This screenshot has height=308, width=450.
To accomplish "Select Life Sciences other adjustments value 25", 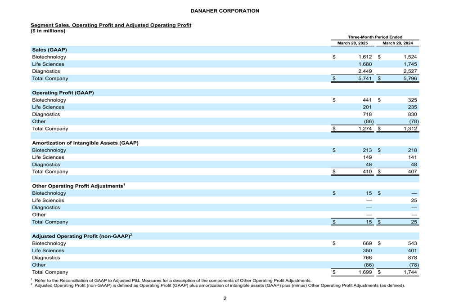I will tap(414, 201).
